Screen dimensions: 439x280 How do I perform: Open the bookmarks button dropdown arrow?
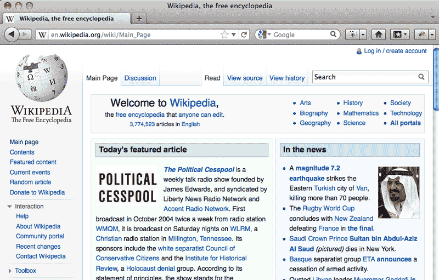pyautogui.click(x=406, y=35)
